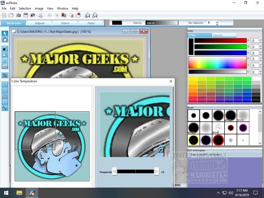
Task: Select the Picker tab in Color panel
Action: [x=200, y=35]
